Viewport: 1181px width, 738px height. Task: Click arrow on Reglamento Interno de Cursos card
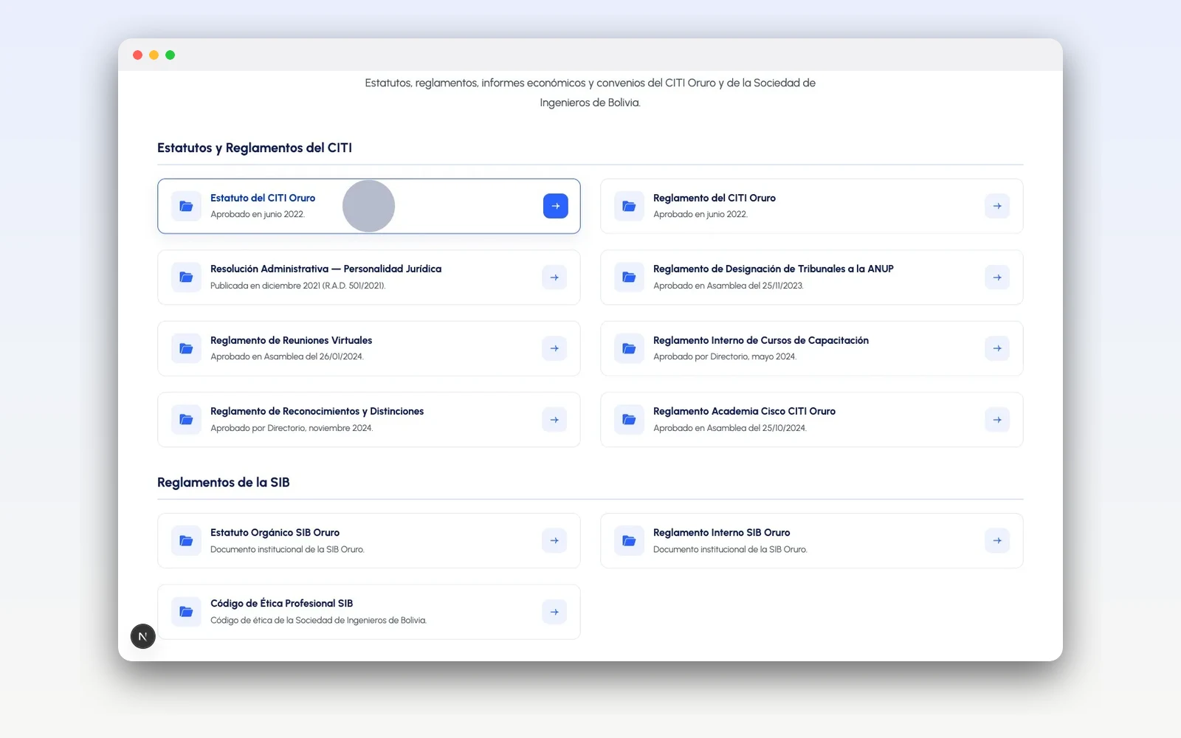click(997, 348)
